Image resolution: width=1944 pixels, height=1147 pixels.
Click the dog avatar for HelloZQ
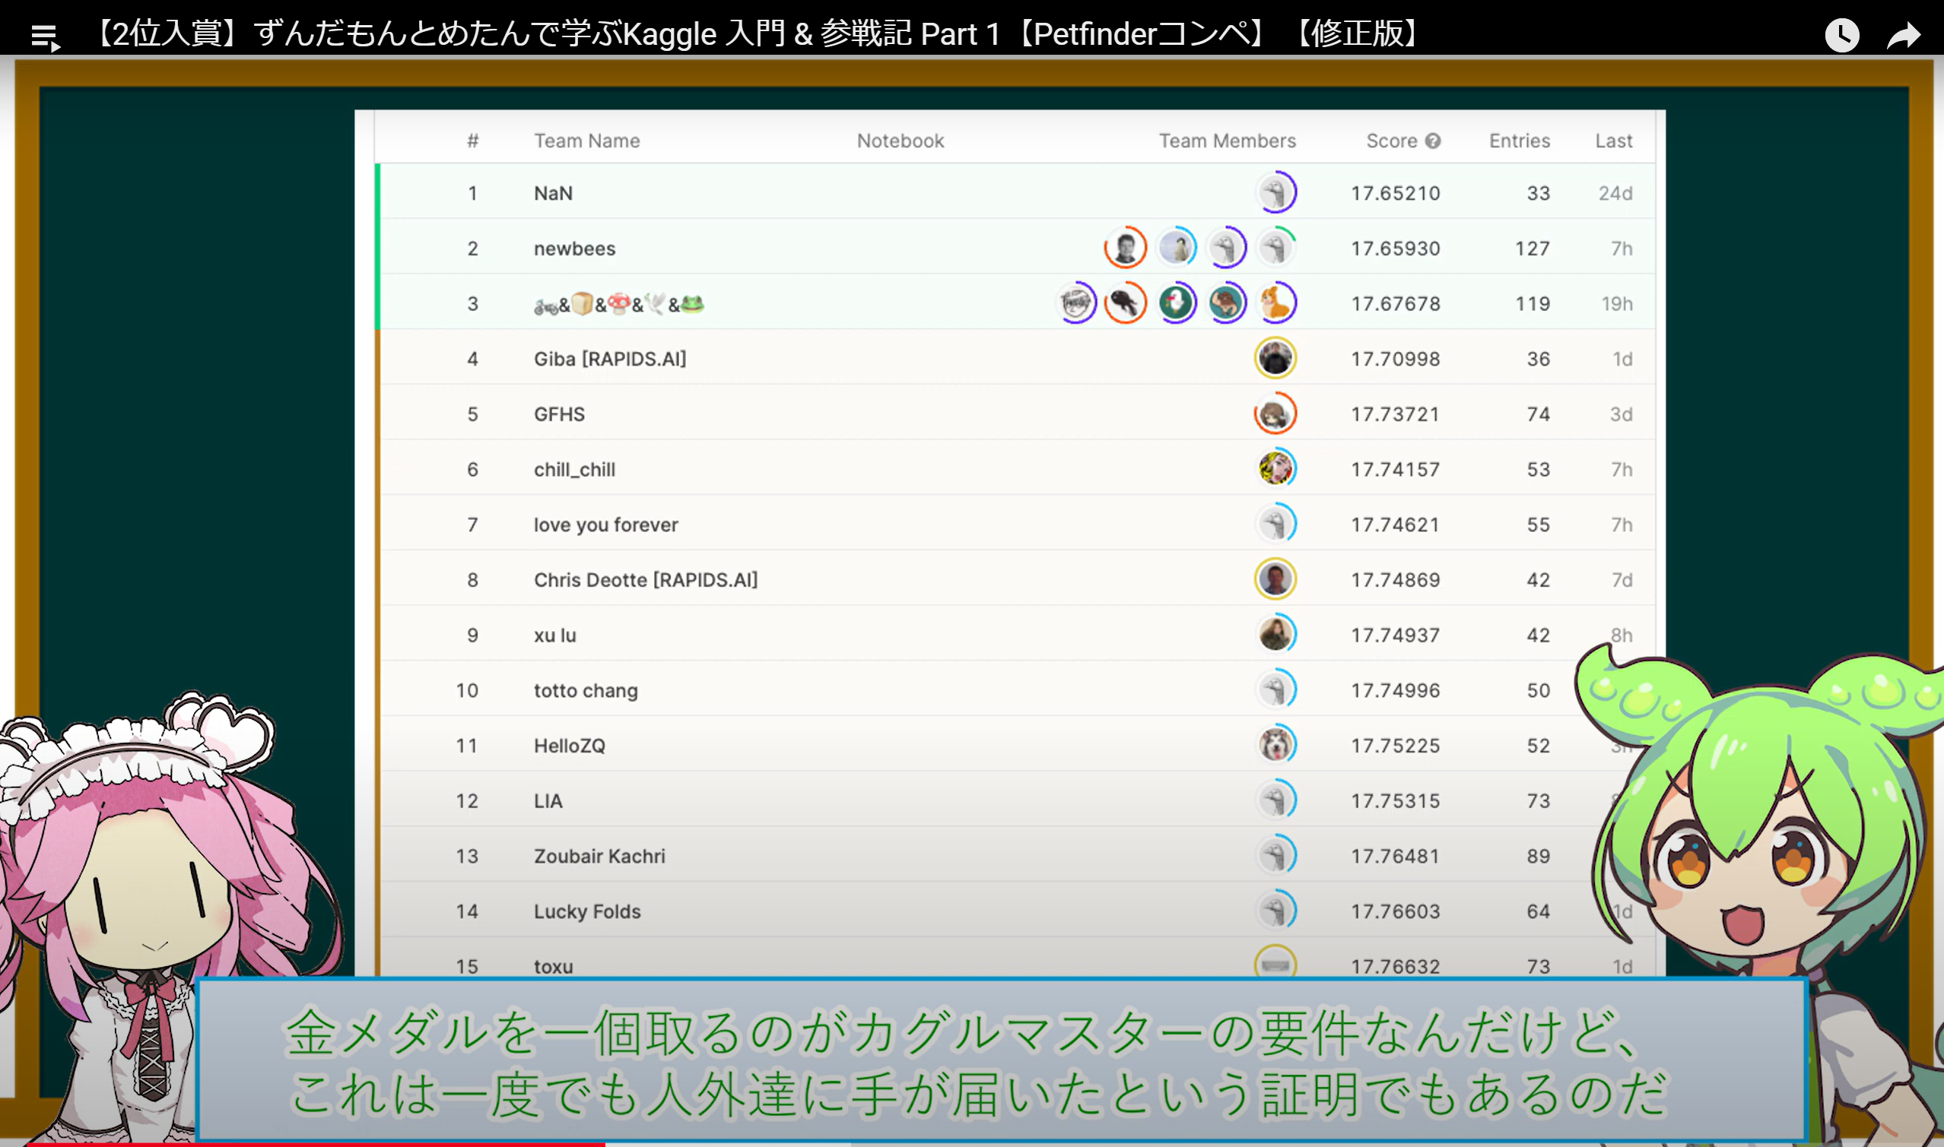pos(1276,745)
